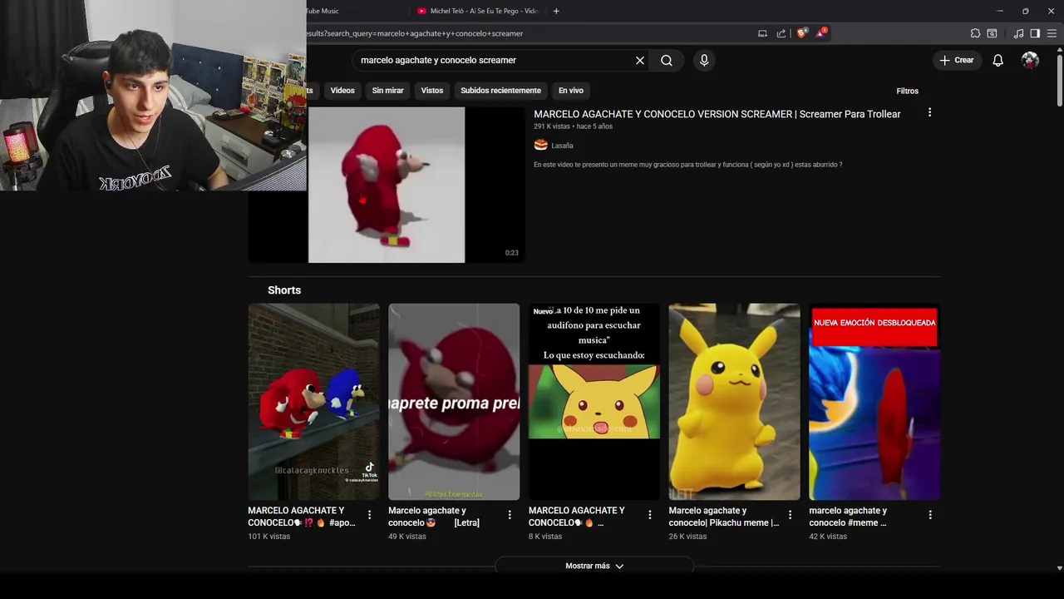This screenshot has height=599, width=1064.
Task: Switch to Michel Teló Ai Se Eu Te Pego tab
Action: 479,11
